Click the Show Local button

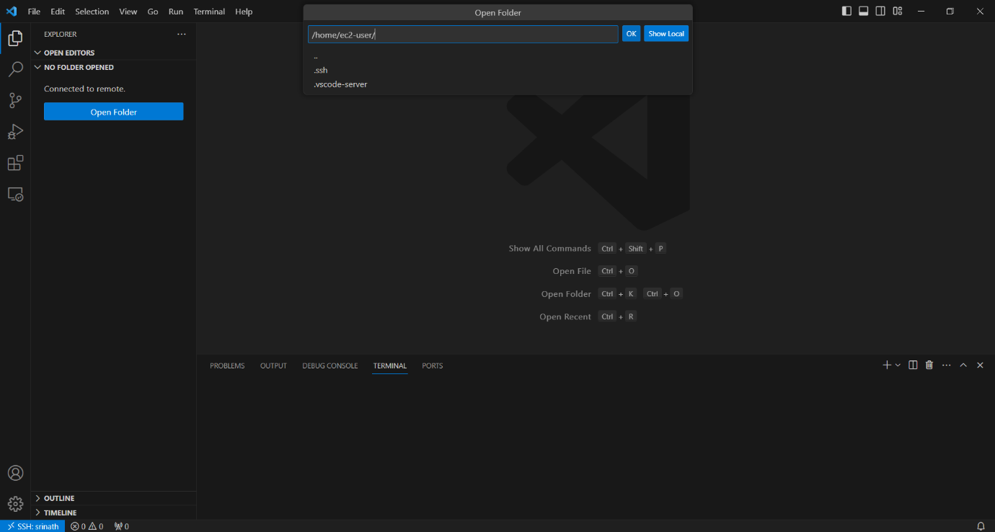(666, 34)
